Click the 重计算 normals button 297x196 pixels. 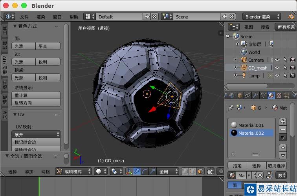[36, 95]
